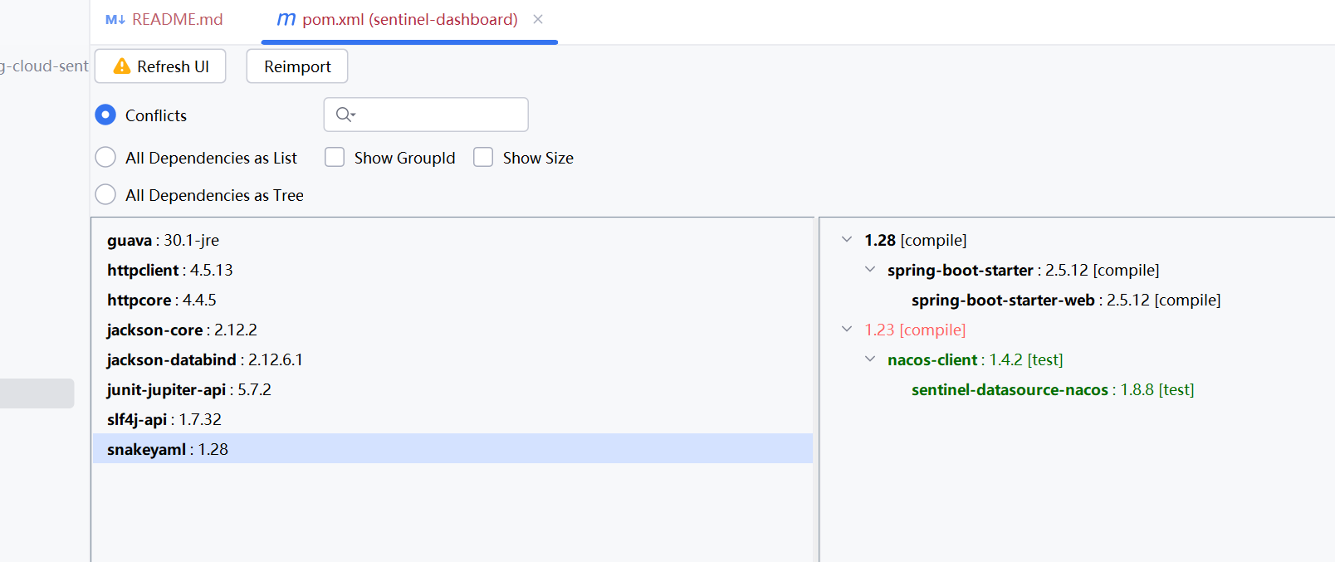Click the magnifier icon in search box
Screen dimensions: 1335x562
pyautogui.click(x=345, y=115)
